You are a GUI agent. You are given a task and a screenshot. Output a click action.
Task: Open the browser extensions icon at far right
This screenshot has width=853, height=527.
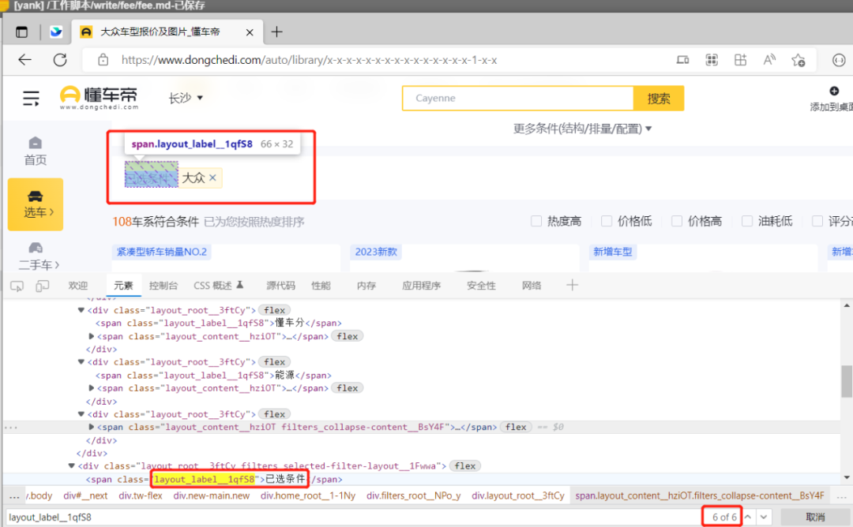tap(839, 60)
